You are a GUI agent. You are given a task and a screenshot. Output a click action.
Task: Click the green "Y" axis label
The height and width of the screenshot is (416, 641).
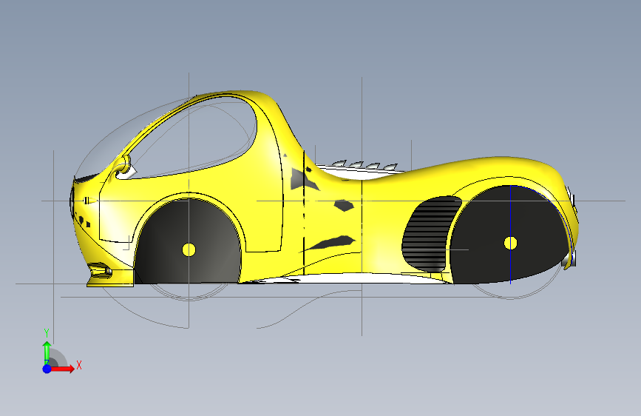click(47, 333)
